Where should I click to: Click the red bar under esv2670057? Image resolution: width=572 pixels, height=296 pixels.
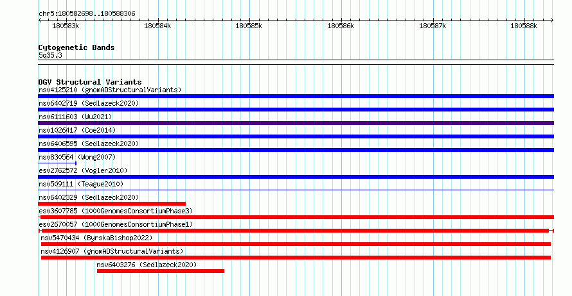click(x=296, y=231)
